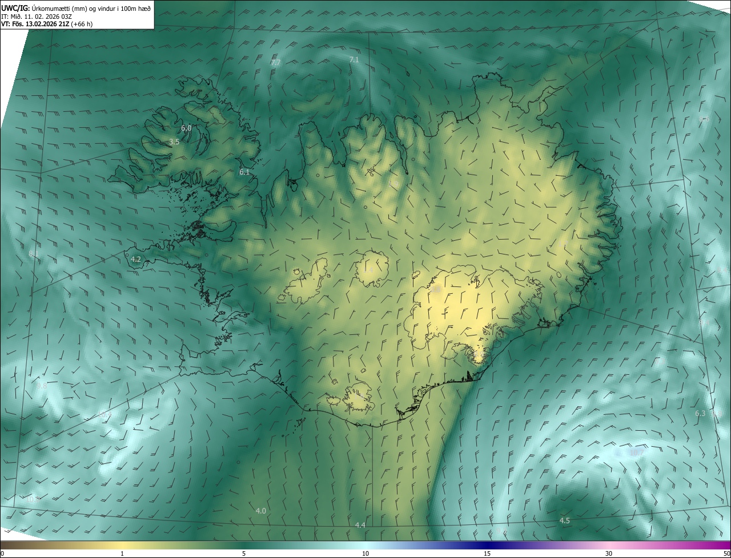
Task: Click the '15' tick on the color scale
Action: (x=487, y=553)
